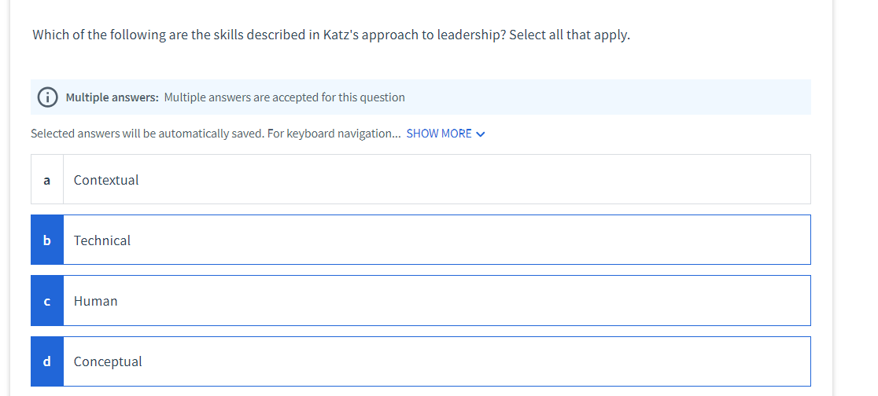
Task: Click empty space in Technical answer row
Action: coord(476,240)
